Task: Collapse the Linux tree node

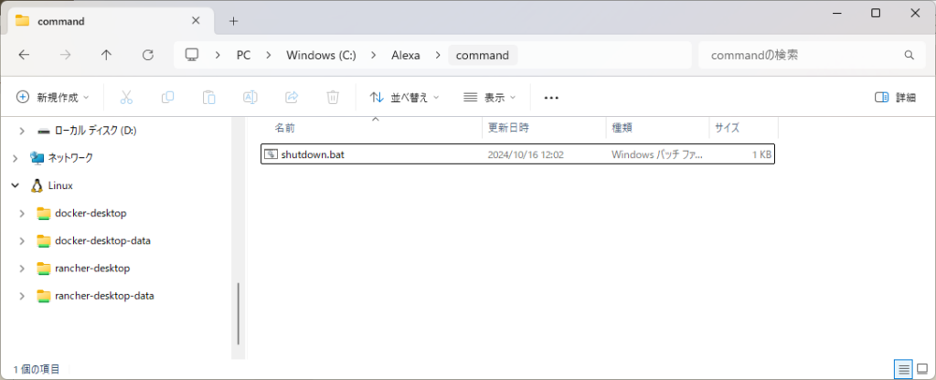Action: click(15, 185)
